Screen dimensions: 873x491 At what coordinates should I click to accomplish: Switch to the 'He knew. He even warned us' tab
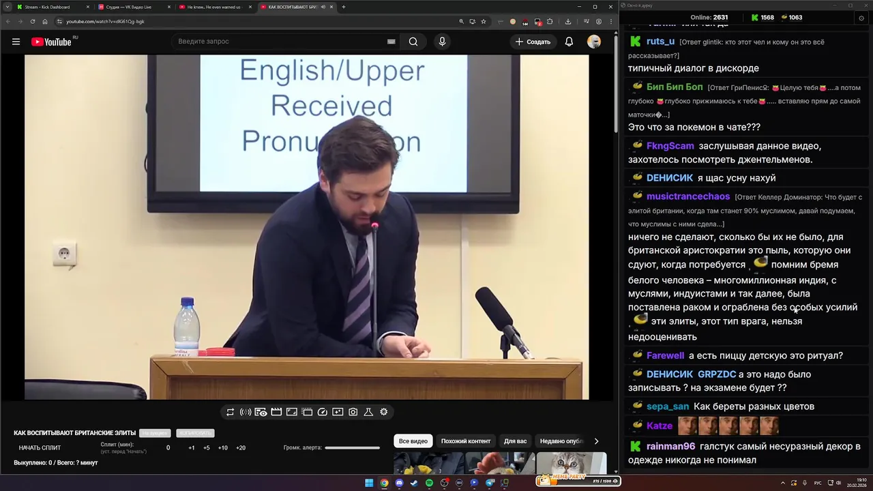[x=214, y=7]
